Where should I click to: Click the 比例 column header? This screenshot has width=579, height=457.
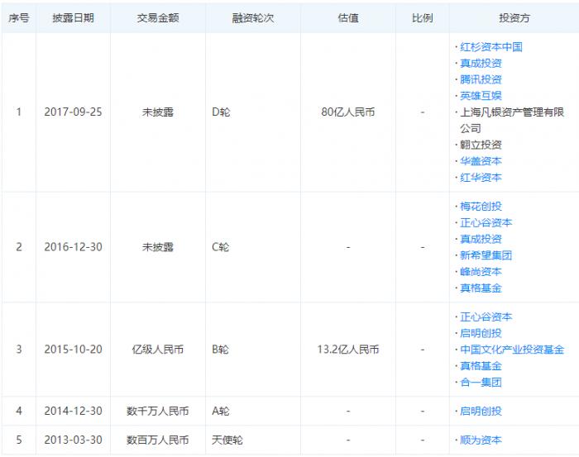coord(422,17)
